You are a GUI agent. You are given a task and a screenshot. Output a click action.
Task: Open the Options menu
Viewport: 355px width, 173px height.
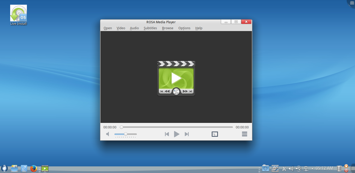184,28
